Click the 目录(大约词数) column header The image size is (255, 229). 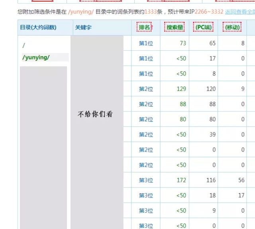[x=38, y=28]
